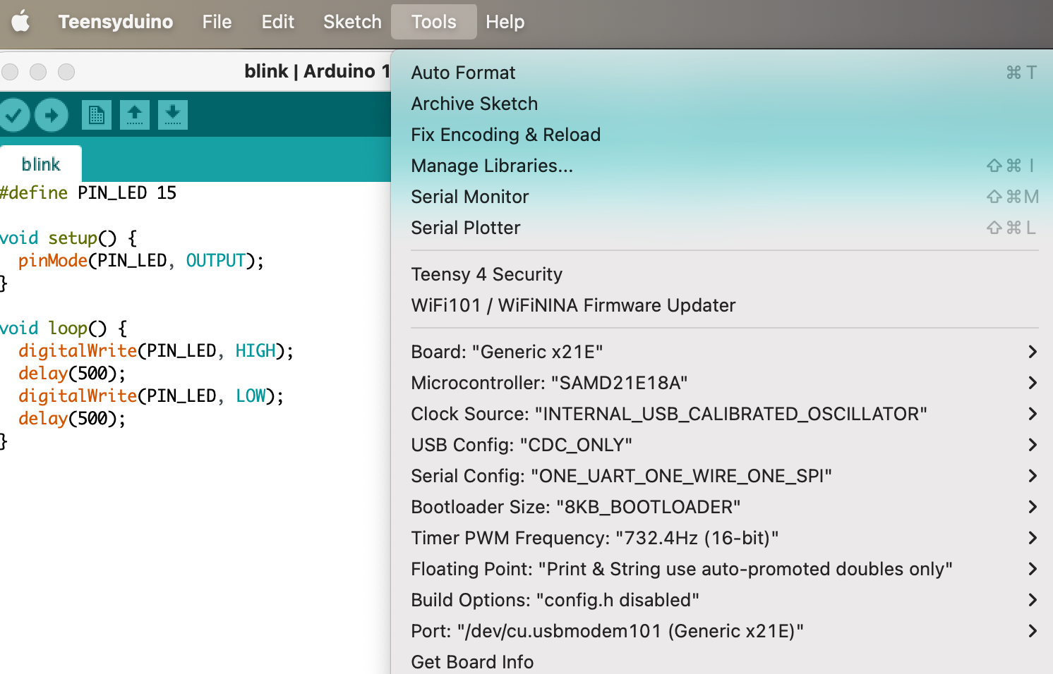Choose Manage Libraries... menu entry
This screenshot has width=1053, height=674.
point(492,166)
